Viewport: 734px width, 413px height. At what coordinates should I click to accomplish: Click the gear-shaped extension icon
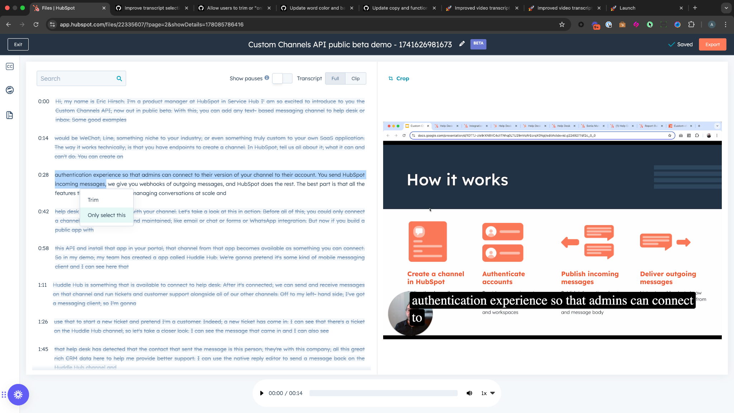pos(581,24)
